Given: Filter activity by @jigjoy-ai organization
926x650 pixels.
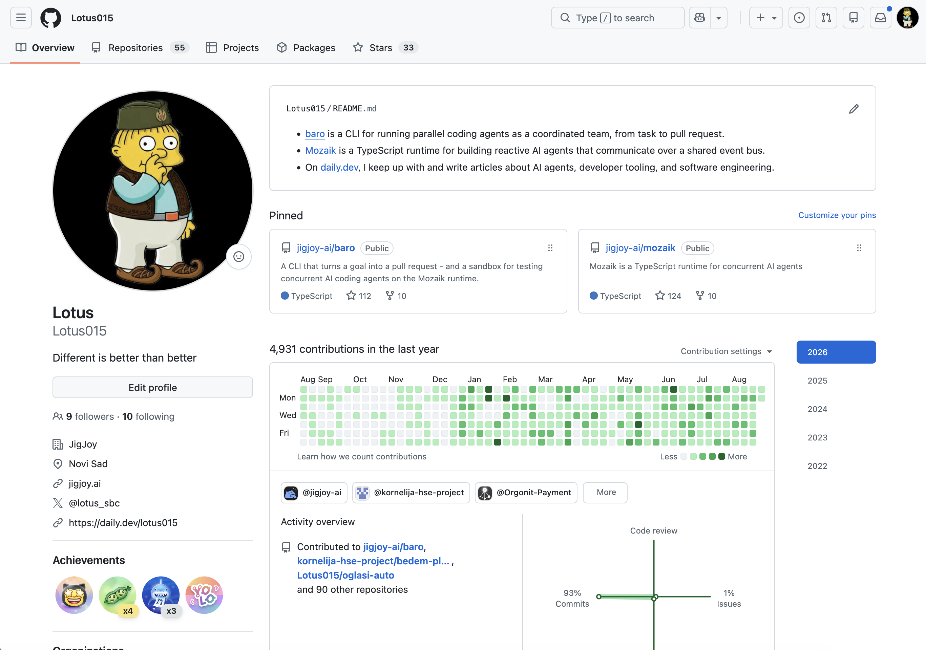Looking at the screenshot, I should (x=314, y=493).
